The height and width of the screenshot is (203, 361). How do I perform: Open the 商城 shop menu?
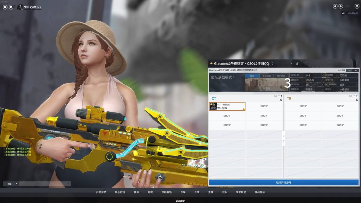click(x=150, y=192)
